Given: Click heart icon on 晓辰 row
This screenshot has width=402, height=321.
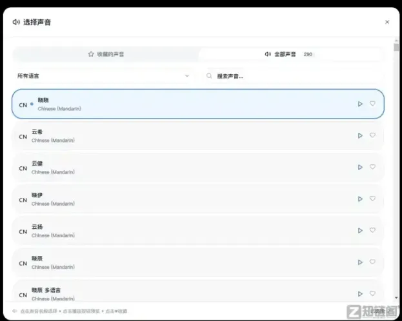Looking at the screenshot, I should pos(372,262).
